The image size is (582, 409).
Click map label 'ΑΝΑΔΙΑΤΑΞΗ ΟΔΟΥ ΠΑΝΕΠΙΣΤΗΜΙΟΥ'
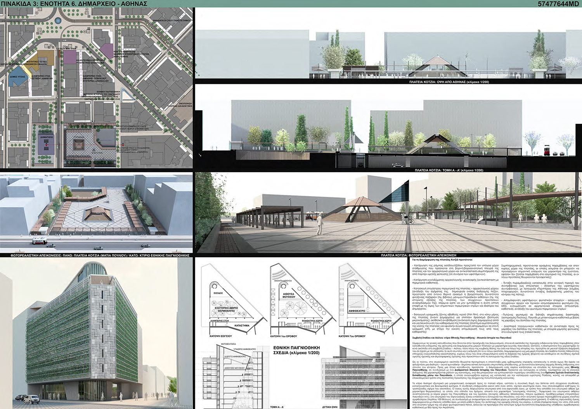172,20
